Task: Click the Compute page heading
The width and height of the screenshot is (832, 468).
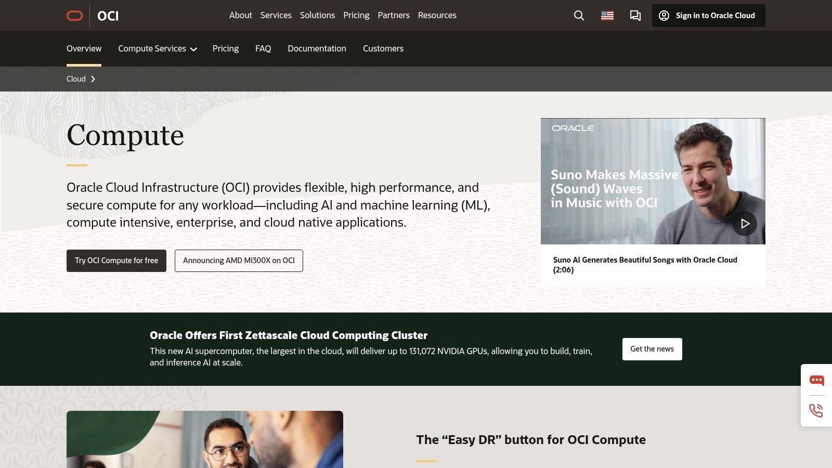Action: click(x=125, y=136)
